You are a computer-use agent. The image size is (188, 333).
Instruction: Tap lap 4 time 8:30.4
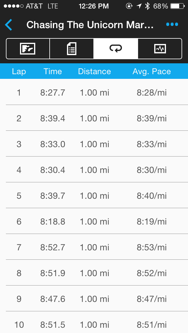click(x=53, y=170)
